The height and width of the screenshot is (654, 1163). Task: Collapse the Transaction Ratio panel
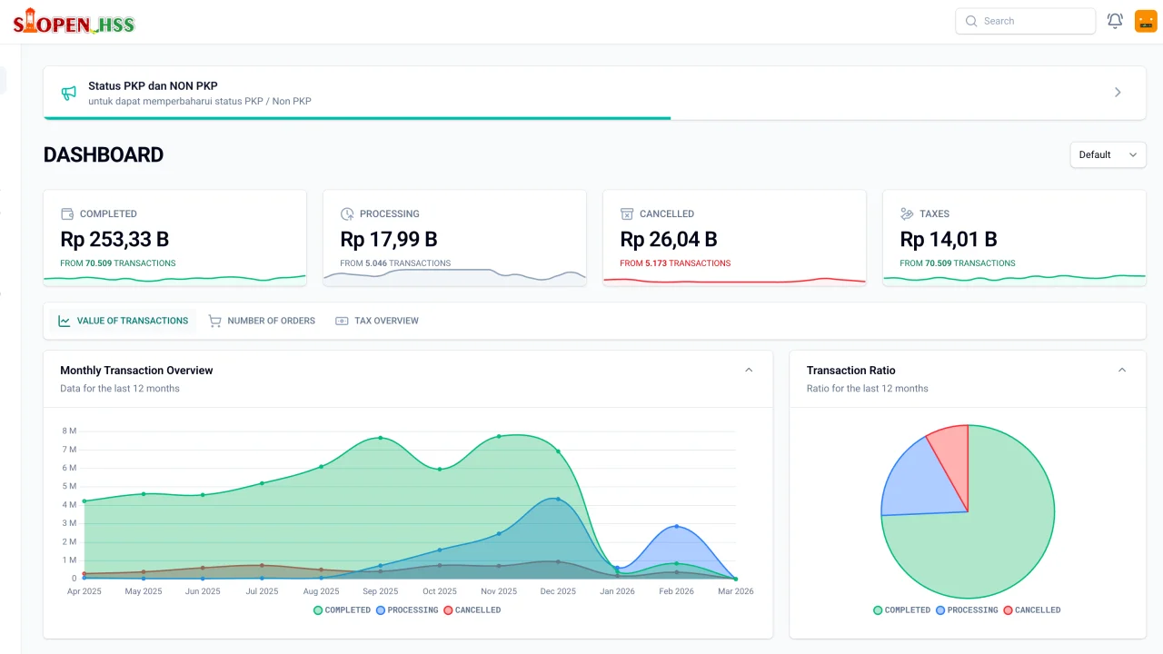click(x=1122, y=371)
